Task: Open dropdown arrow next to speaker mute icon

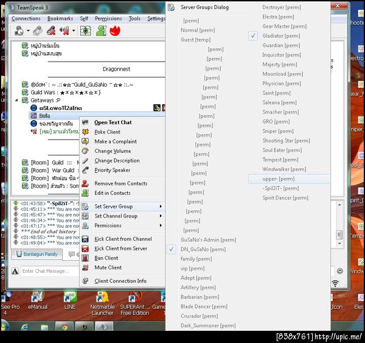Action: coord(74,30)
